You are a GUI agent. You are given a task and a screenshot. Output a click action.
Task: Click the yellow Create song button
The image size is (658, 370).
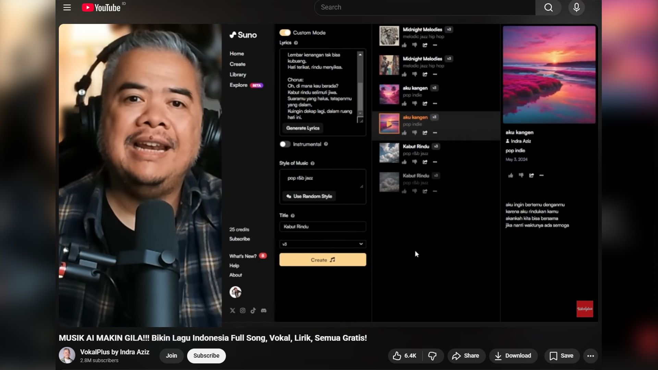click(322, 260)
